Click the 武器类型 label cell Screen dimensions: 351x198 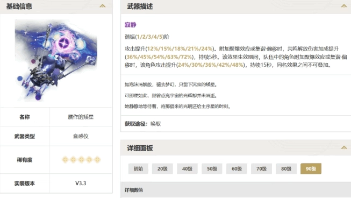pos(25,136)
